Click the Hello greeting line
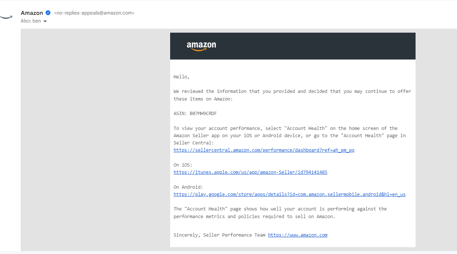 click(181, 77)
